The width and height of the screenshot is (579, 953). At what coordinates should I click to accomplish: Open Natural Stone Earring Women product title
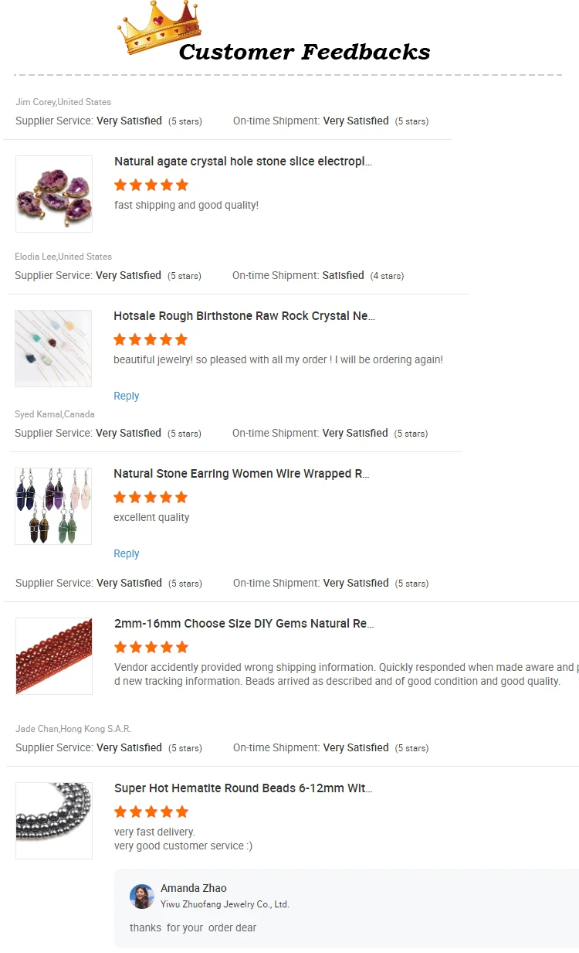242,474
